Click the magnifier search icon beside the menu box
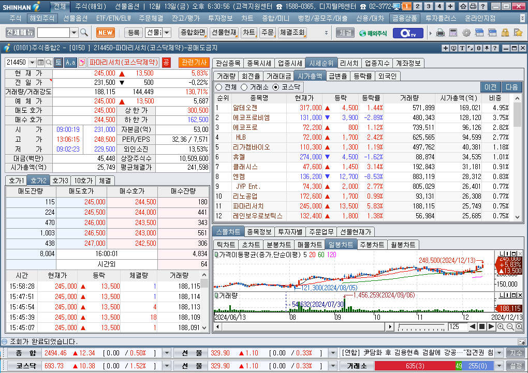This screenshot has height=373, width=528. point(84,33)
